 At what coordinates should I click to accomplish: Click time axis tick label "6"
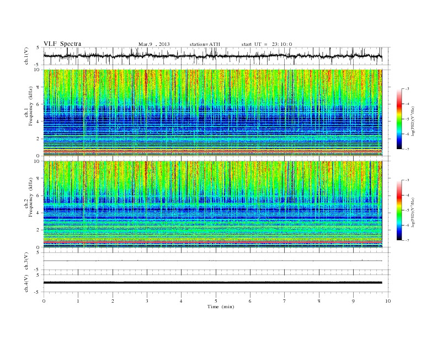click(250, 301)
